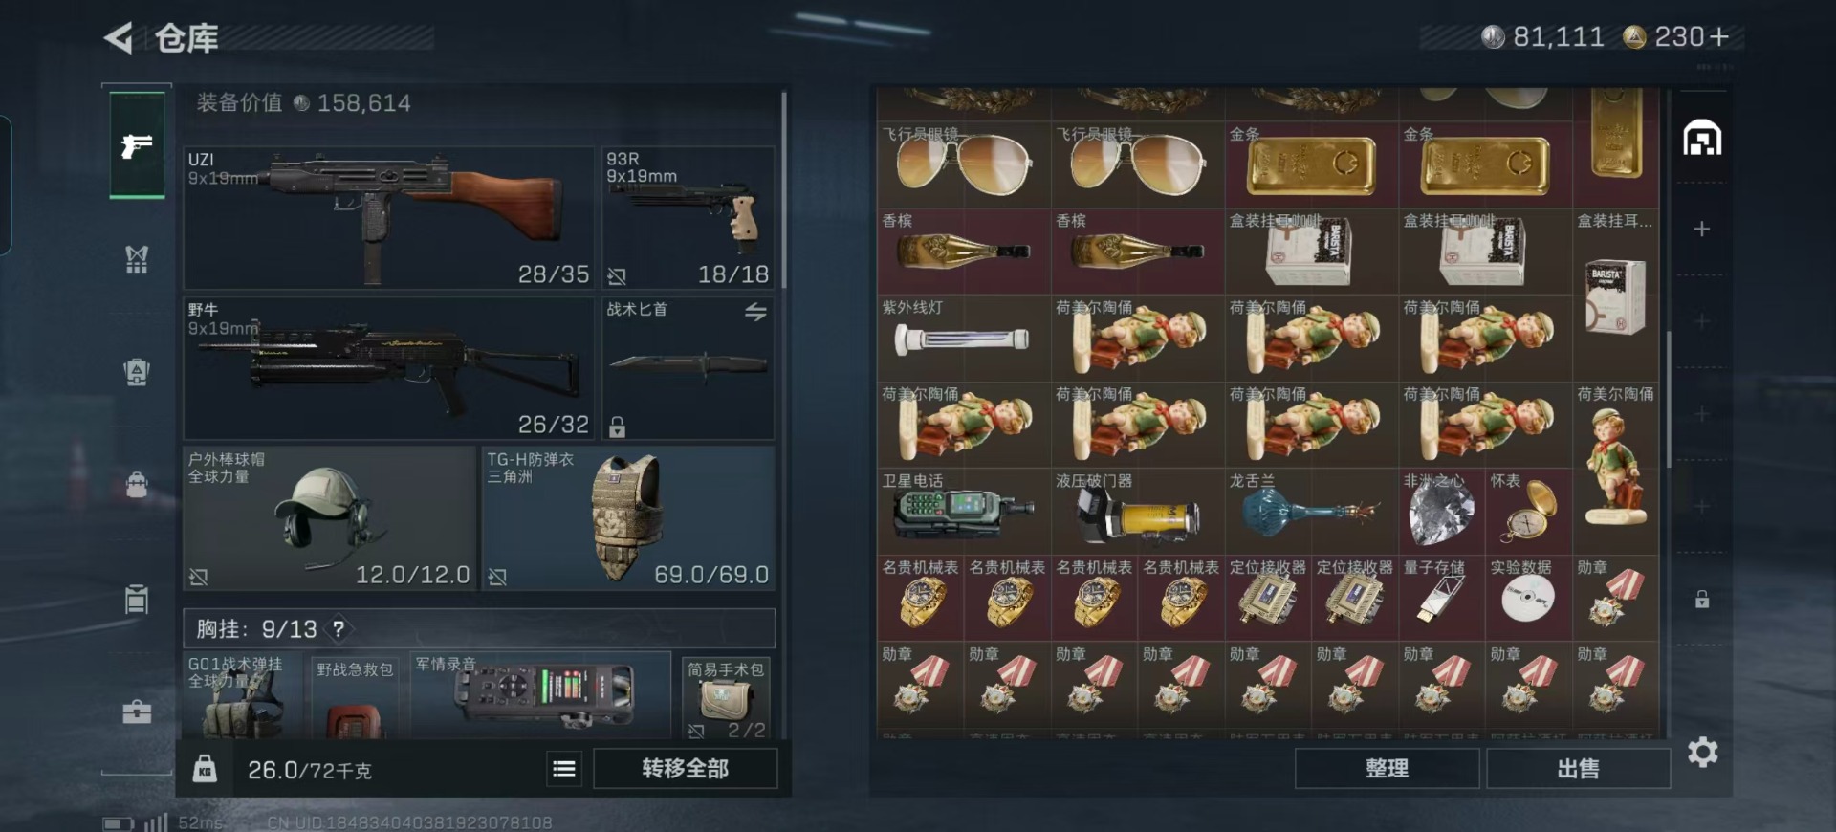
Task: Add currency with the plus sign
Action: coord(1718,37)
